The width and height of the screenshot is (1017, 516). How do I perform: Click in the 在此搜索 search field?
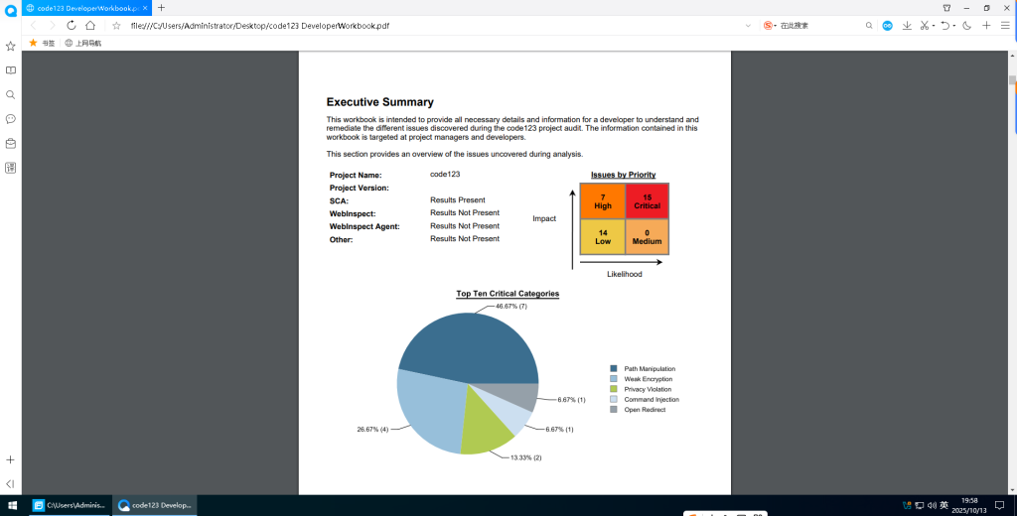pyautogui.click(x=814, y=26)
